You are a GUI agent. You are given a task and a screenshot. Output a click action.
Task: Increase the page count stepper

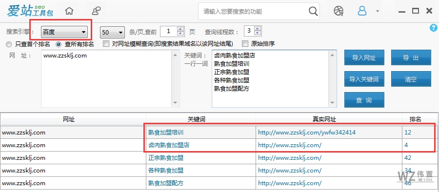coord(180,29)
